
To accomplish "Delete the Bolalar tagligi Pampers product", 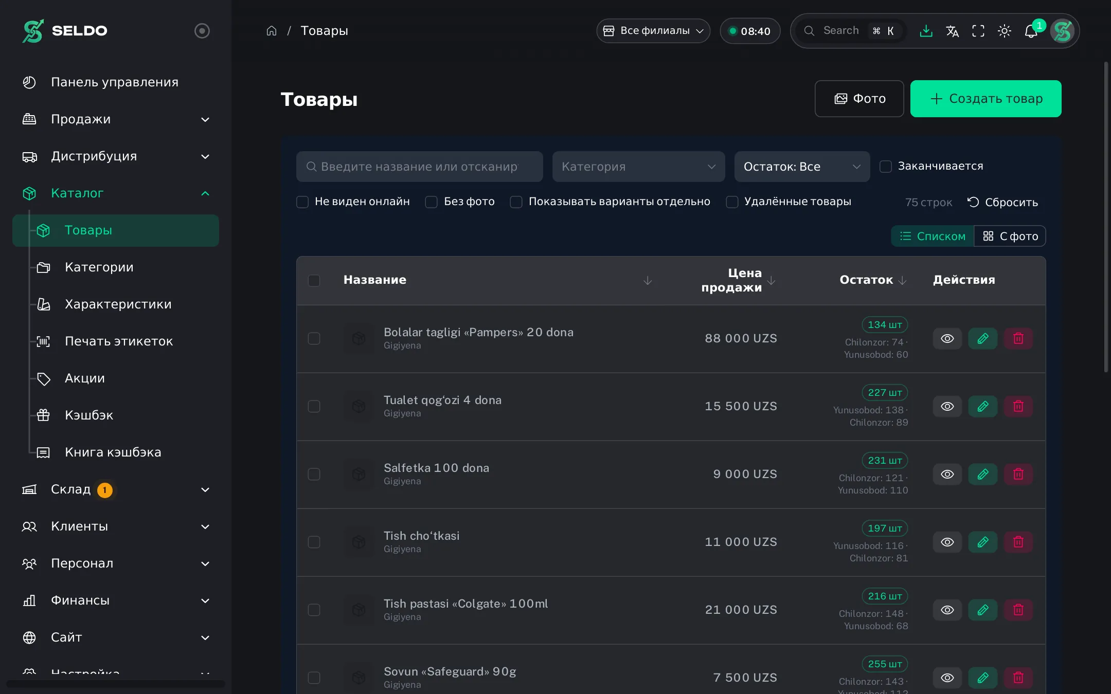I will (1018, 338).
